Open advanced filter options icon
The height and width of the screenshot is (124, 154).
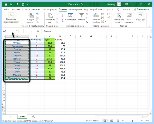point(87,22)
